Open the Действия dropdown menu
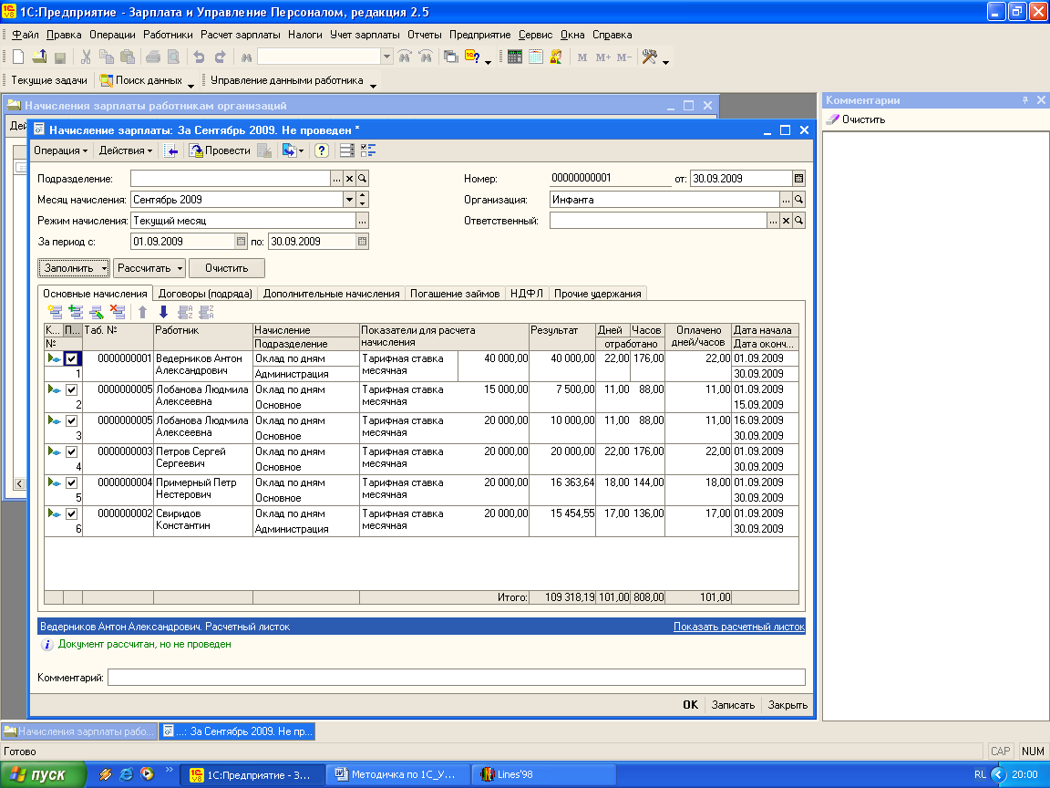 pos(125,150)
